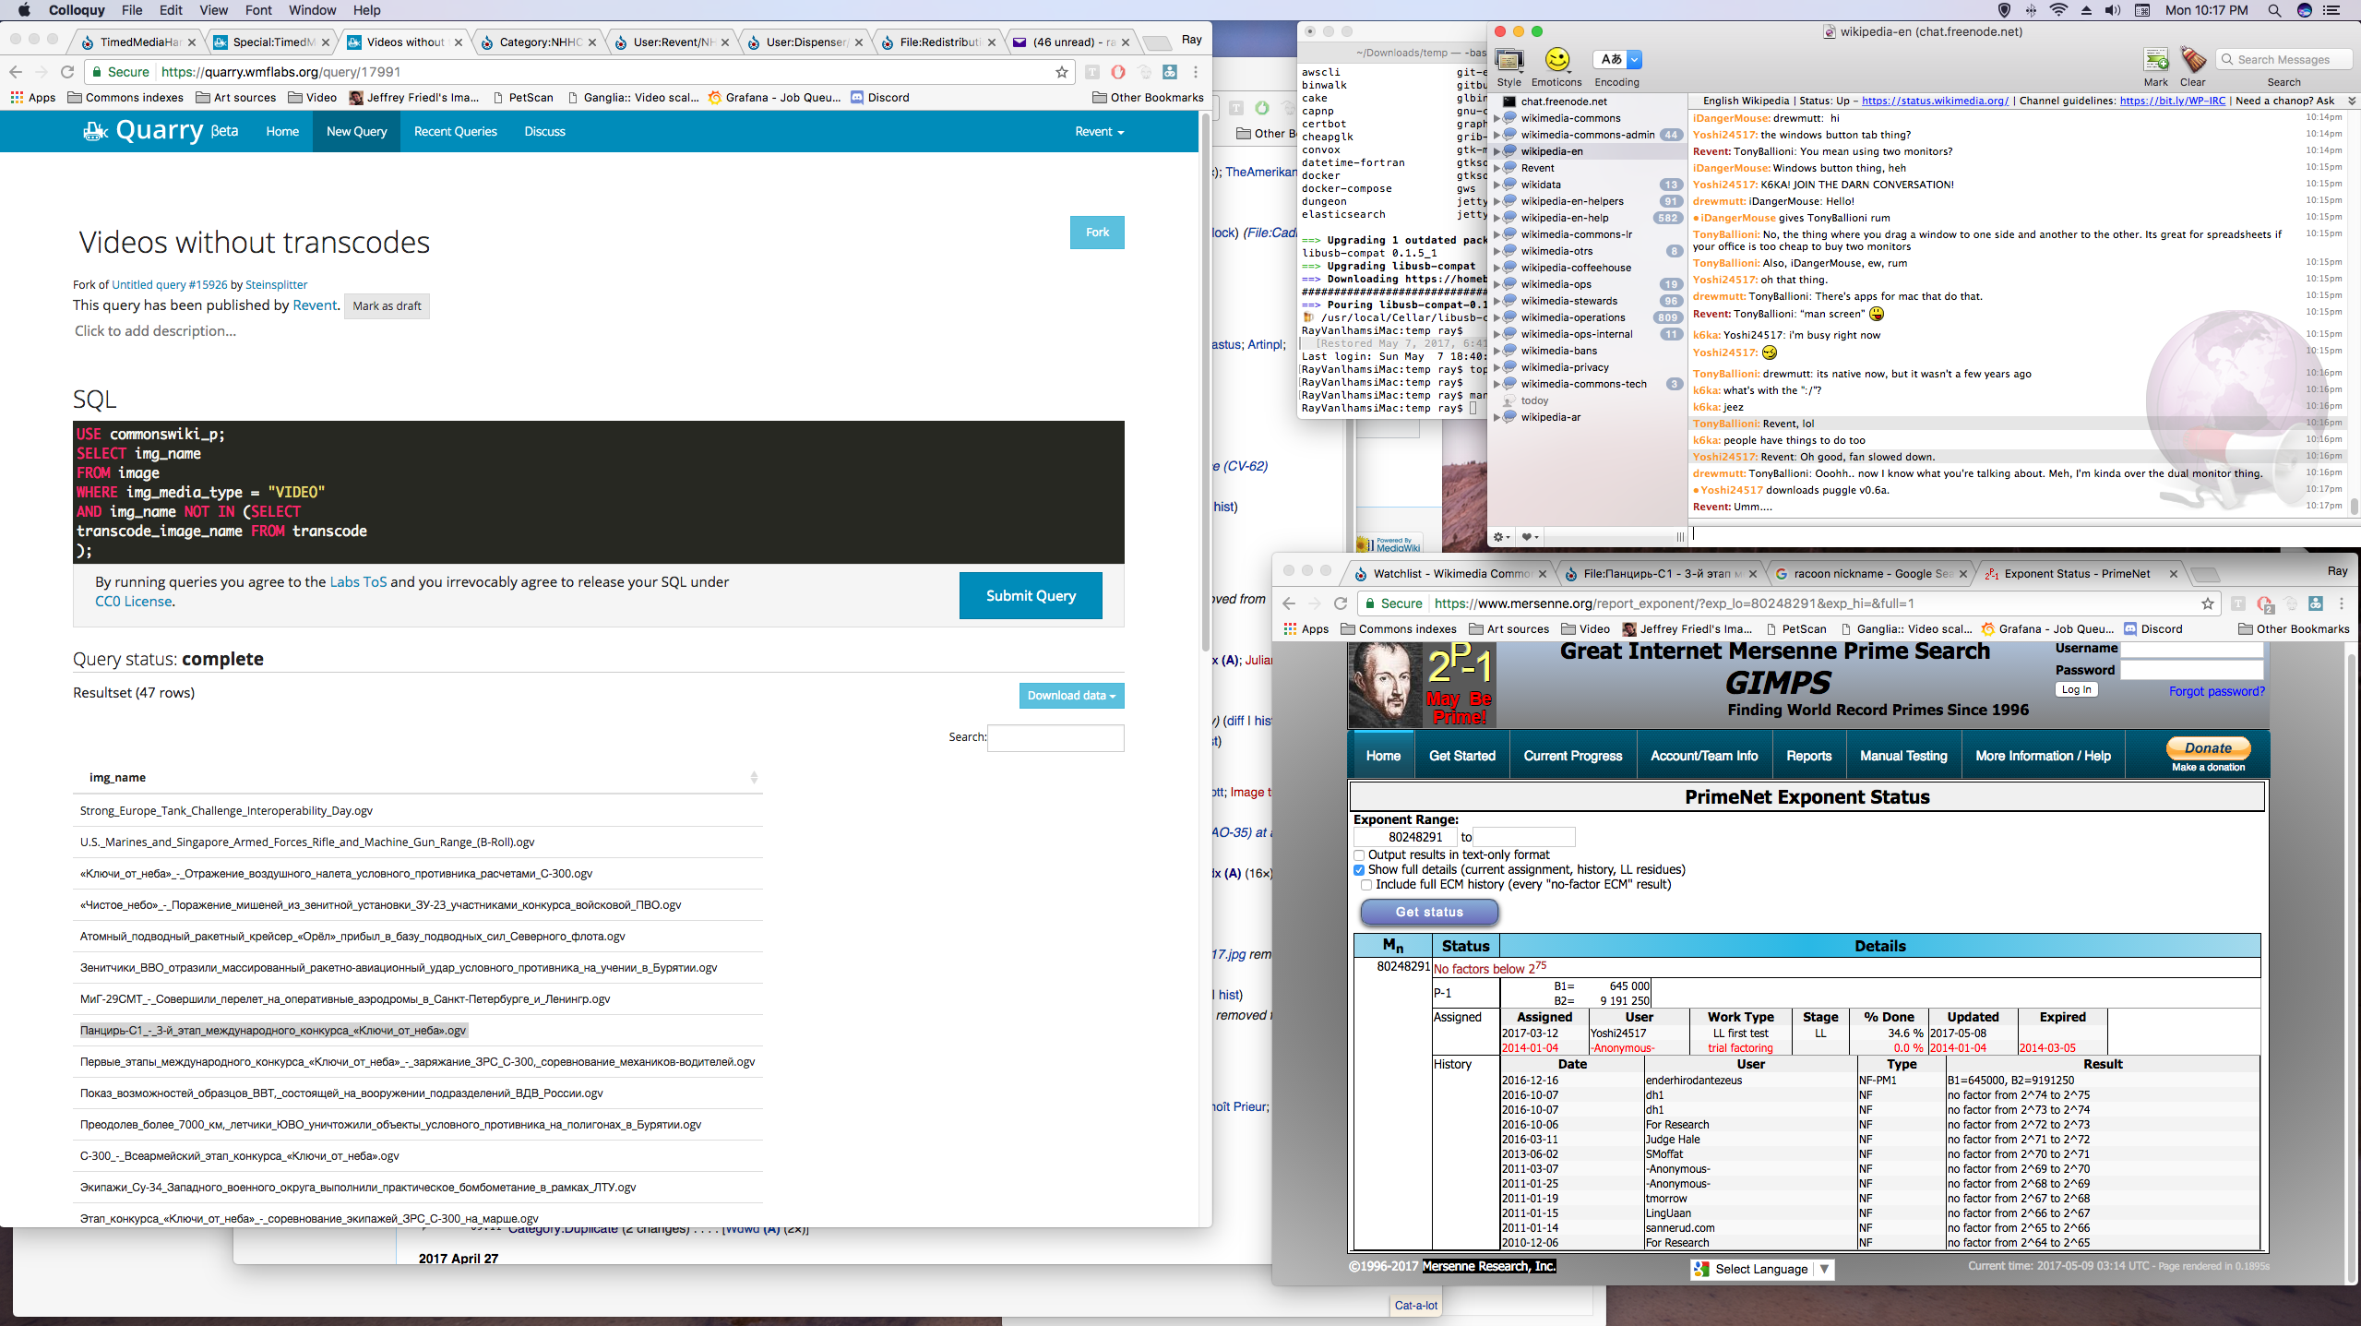The height and width of the screenshot is (1326, 2361).
Task: Focus the Resultset Search input field
Action: (x=1055, y=738)
